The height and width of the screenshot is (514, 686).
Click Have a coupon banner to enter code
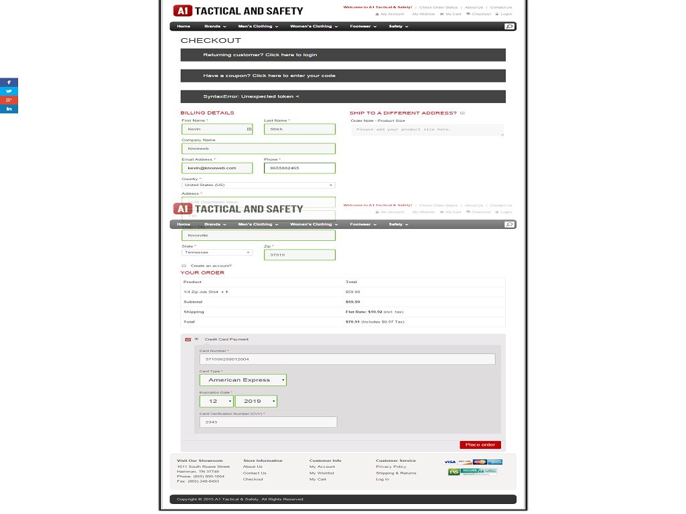343,76
